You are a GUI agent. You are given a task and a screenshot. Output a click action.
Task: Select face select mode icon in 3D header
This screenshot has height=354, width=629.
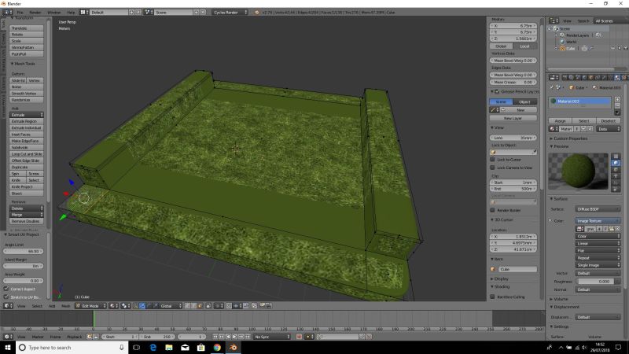point(200,306)
